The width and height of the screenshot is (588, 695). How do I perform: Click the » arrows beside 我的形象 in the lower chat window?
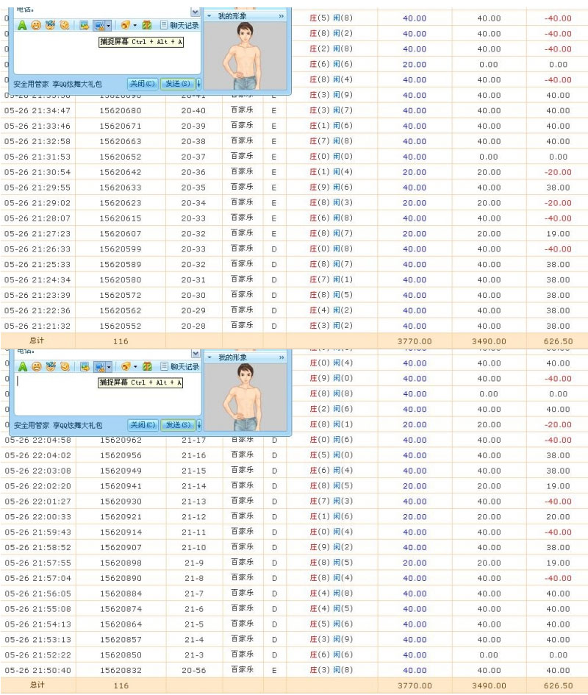[x=282, y=357]
